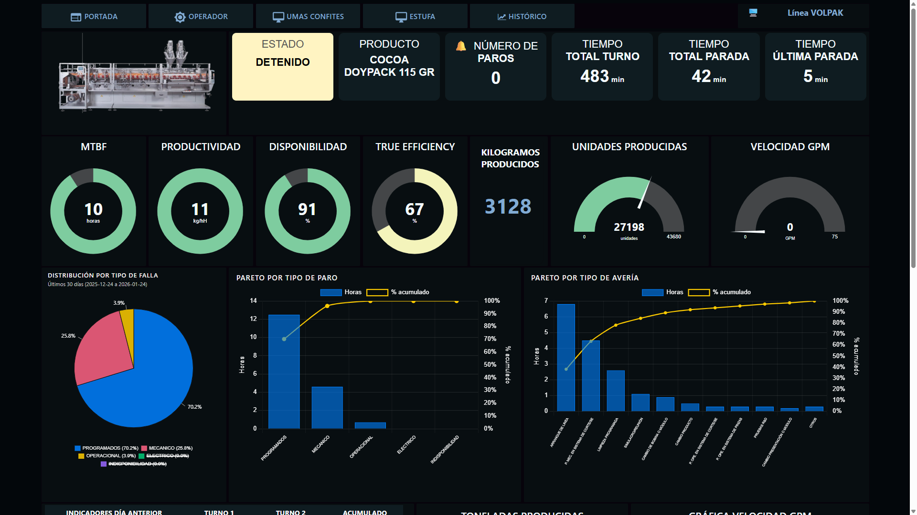Click the yellow ESTADO DETENIDO card
The width and height of the screenshot is (917, 515).
(x=282, y=67)
